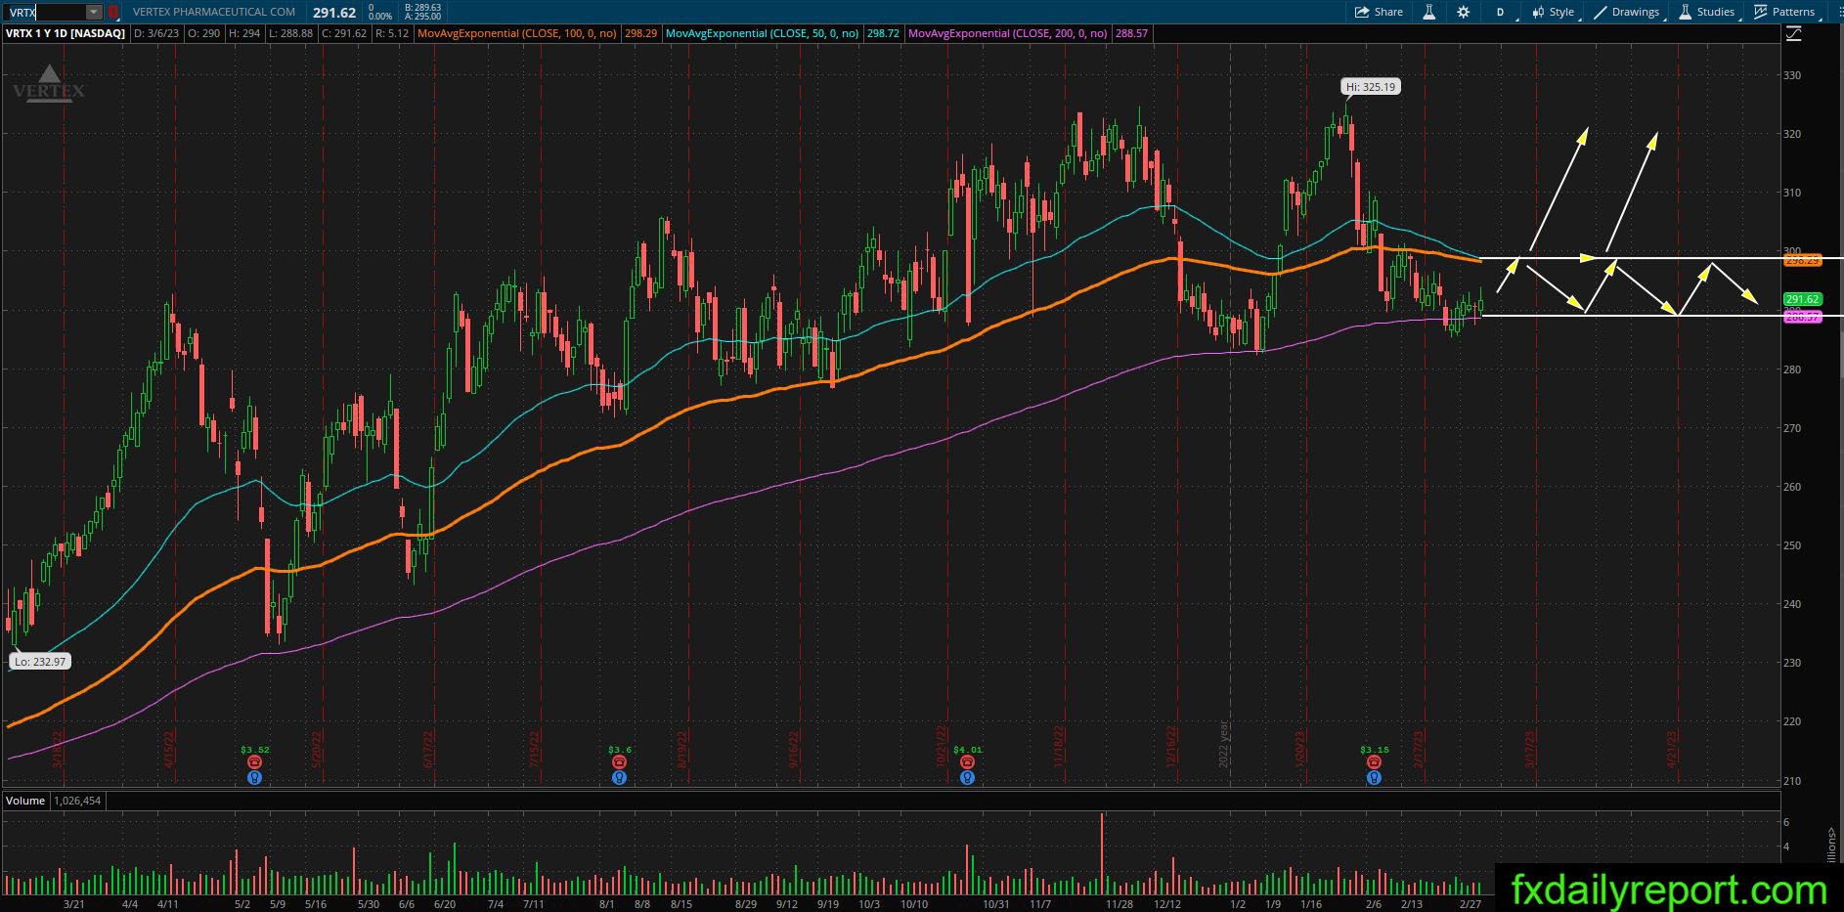Open the Drawings menu

click(x=1627, y=12)
